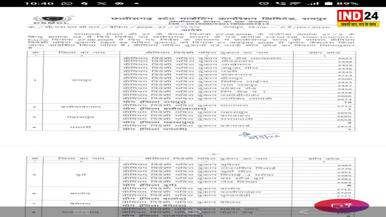
Task: Click first table header 'जिला का नाम'
Action: pos(81,53)
